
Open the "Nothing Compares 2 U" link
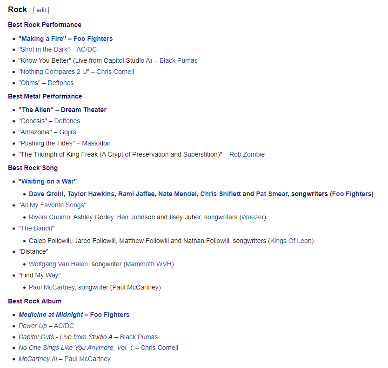click(x=54, y=72)
